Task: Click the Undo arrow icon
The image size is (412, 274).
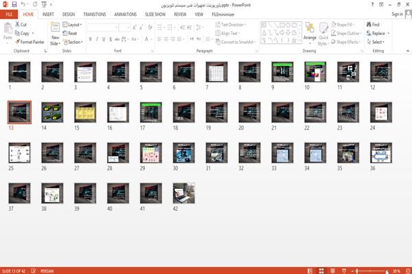Action: [23, 4]
